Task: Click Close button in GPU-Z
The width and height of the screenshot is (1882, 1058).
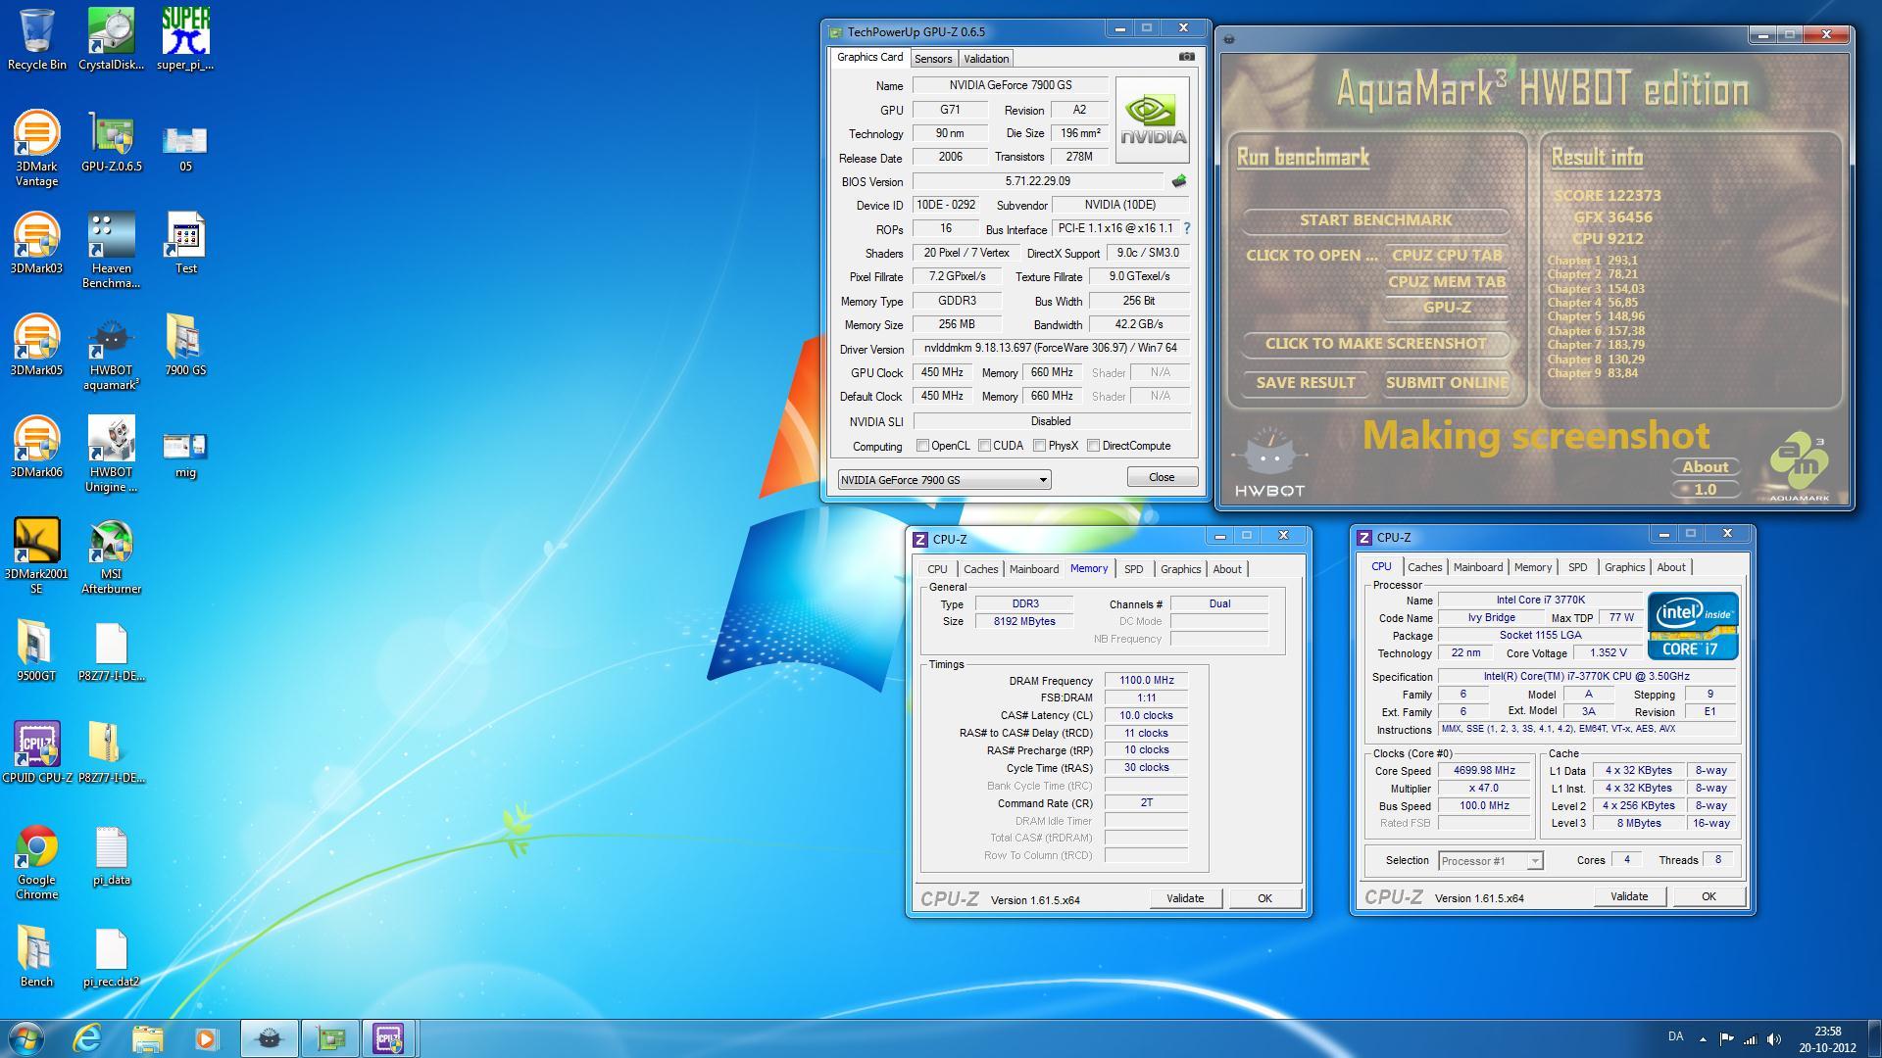Action: pos(1162,477)
